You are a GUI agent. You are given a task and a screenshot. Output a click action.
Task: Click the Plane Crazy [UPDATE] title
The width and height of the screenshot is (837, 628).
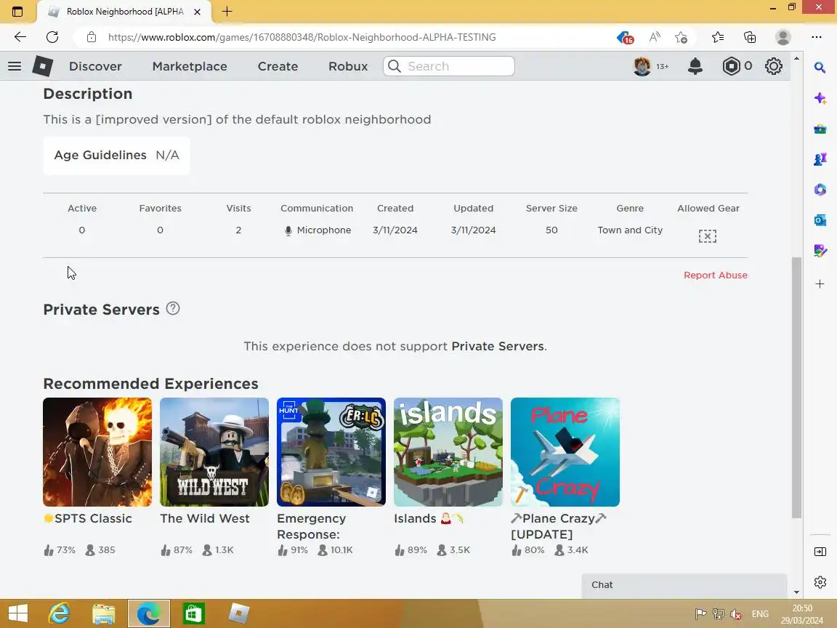click(558, 526)
